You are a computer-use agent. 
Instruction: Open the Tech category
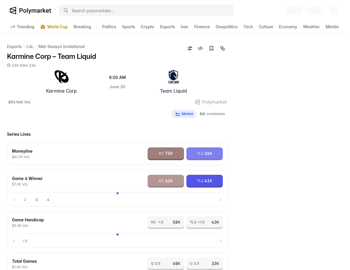click(248, 27)
